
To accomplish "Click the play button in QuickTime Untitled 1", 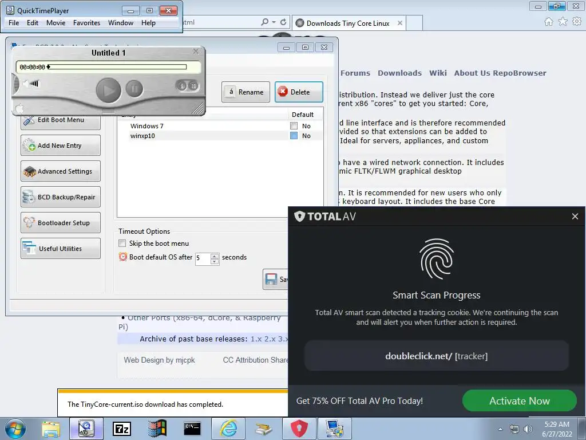I will click(108, 90).
